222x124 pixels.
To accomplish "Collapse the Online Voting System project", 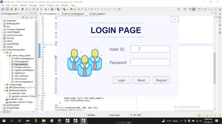I will click(x=2, y=50).
